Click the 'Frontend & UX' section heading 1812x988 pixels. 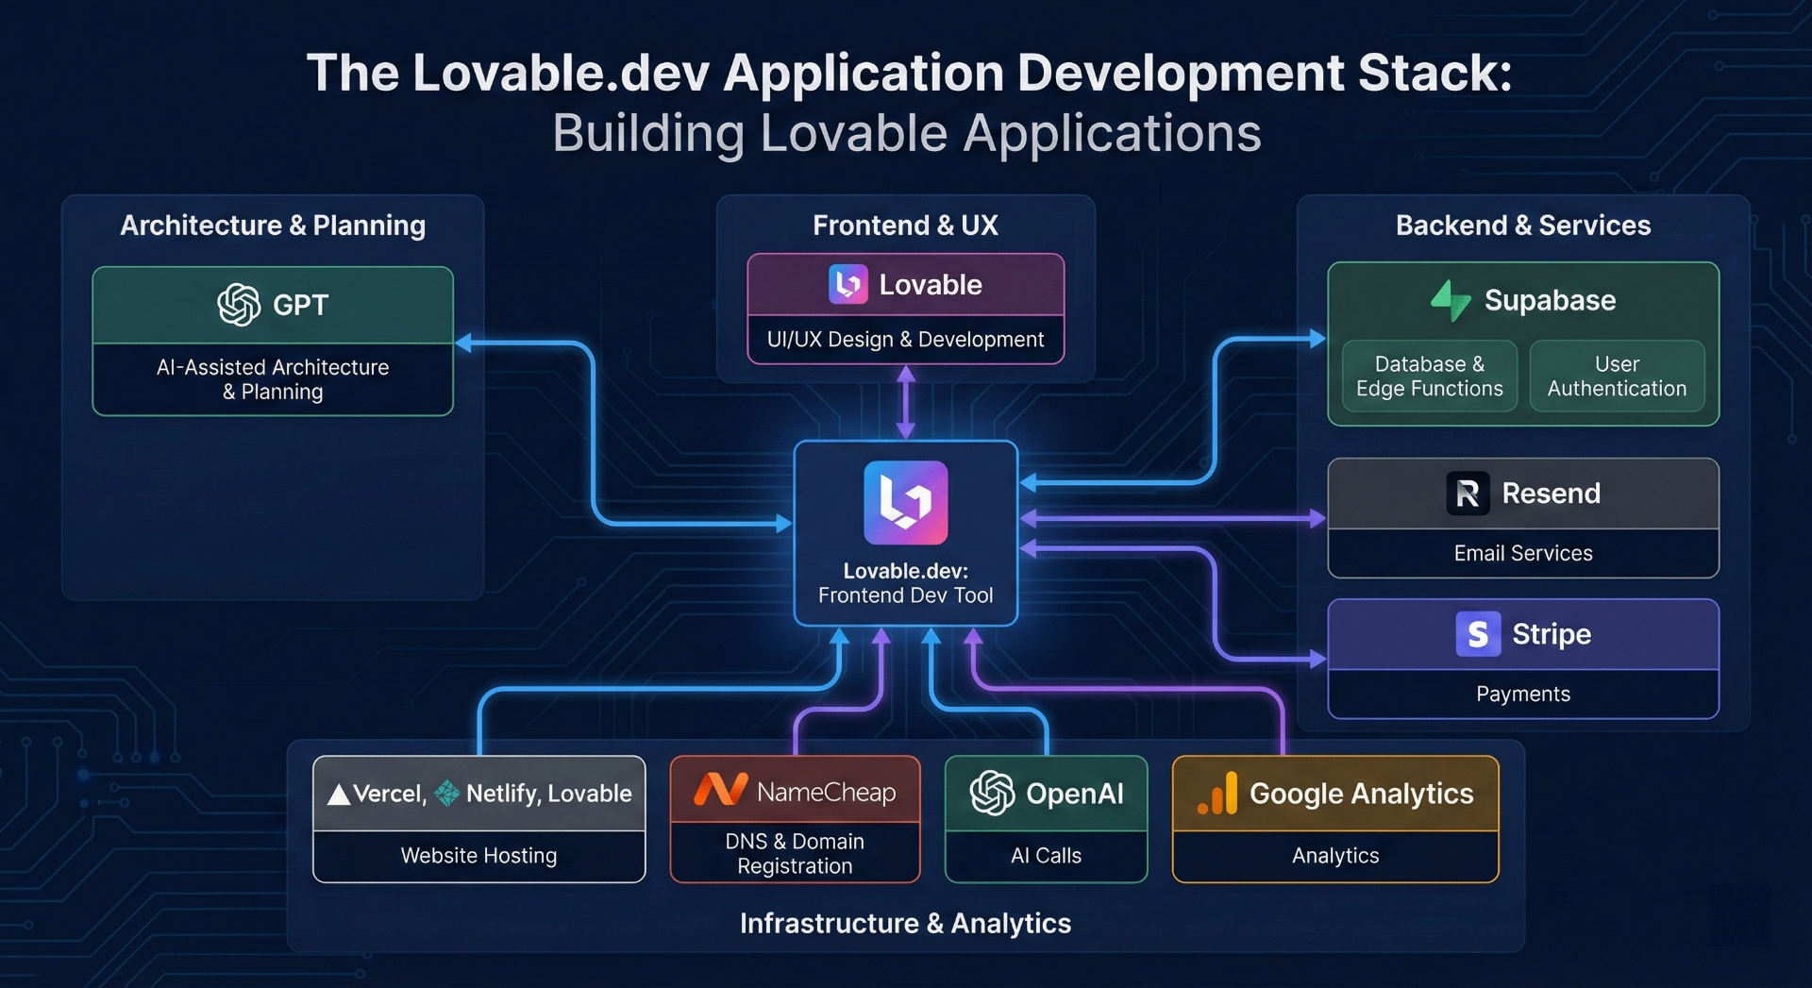905,226
